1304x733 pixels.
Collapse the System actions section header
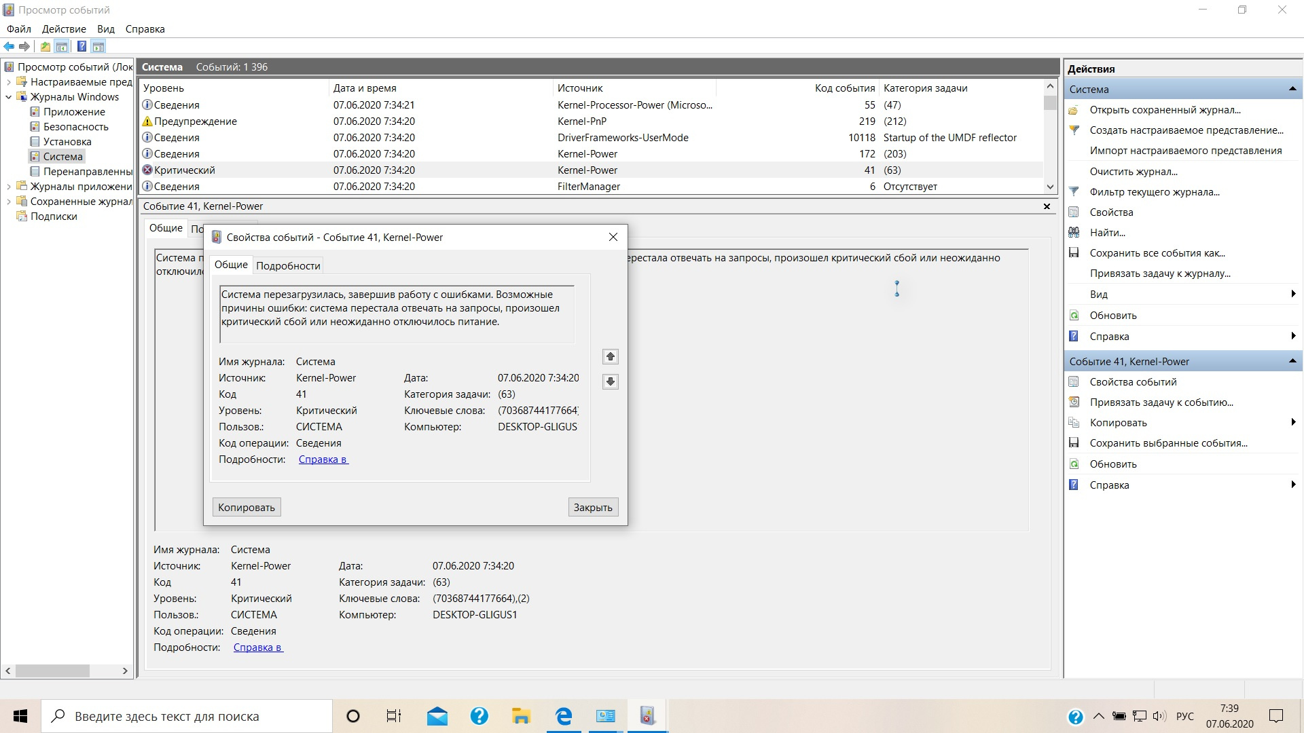[1292, 90]
